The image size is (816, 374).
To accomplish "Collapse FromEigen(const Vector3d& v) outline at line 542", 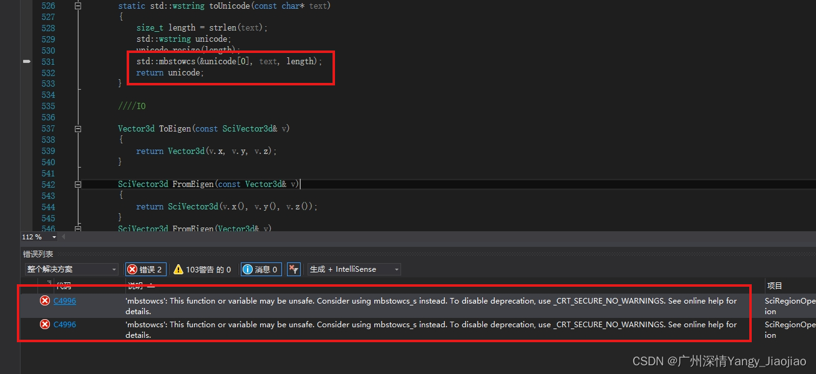I will point(78,185).
